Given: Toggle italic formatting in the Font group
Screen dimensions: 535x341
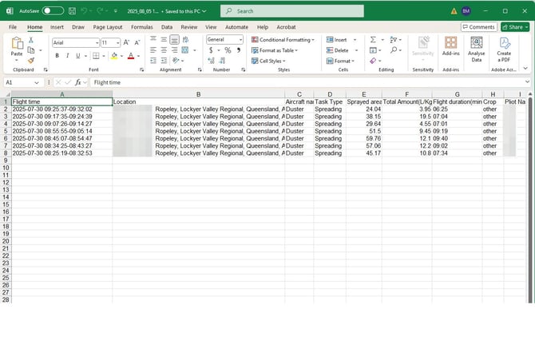Looking at the screenshot, I should pos(67,56).
